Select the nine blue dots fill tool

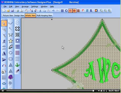[x=17, y=47]
